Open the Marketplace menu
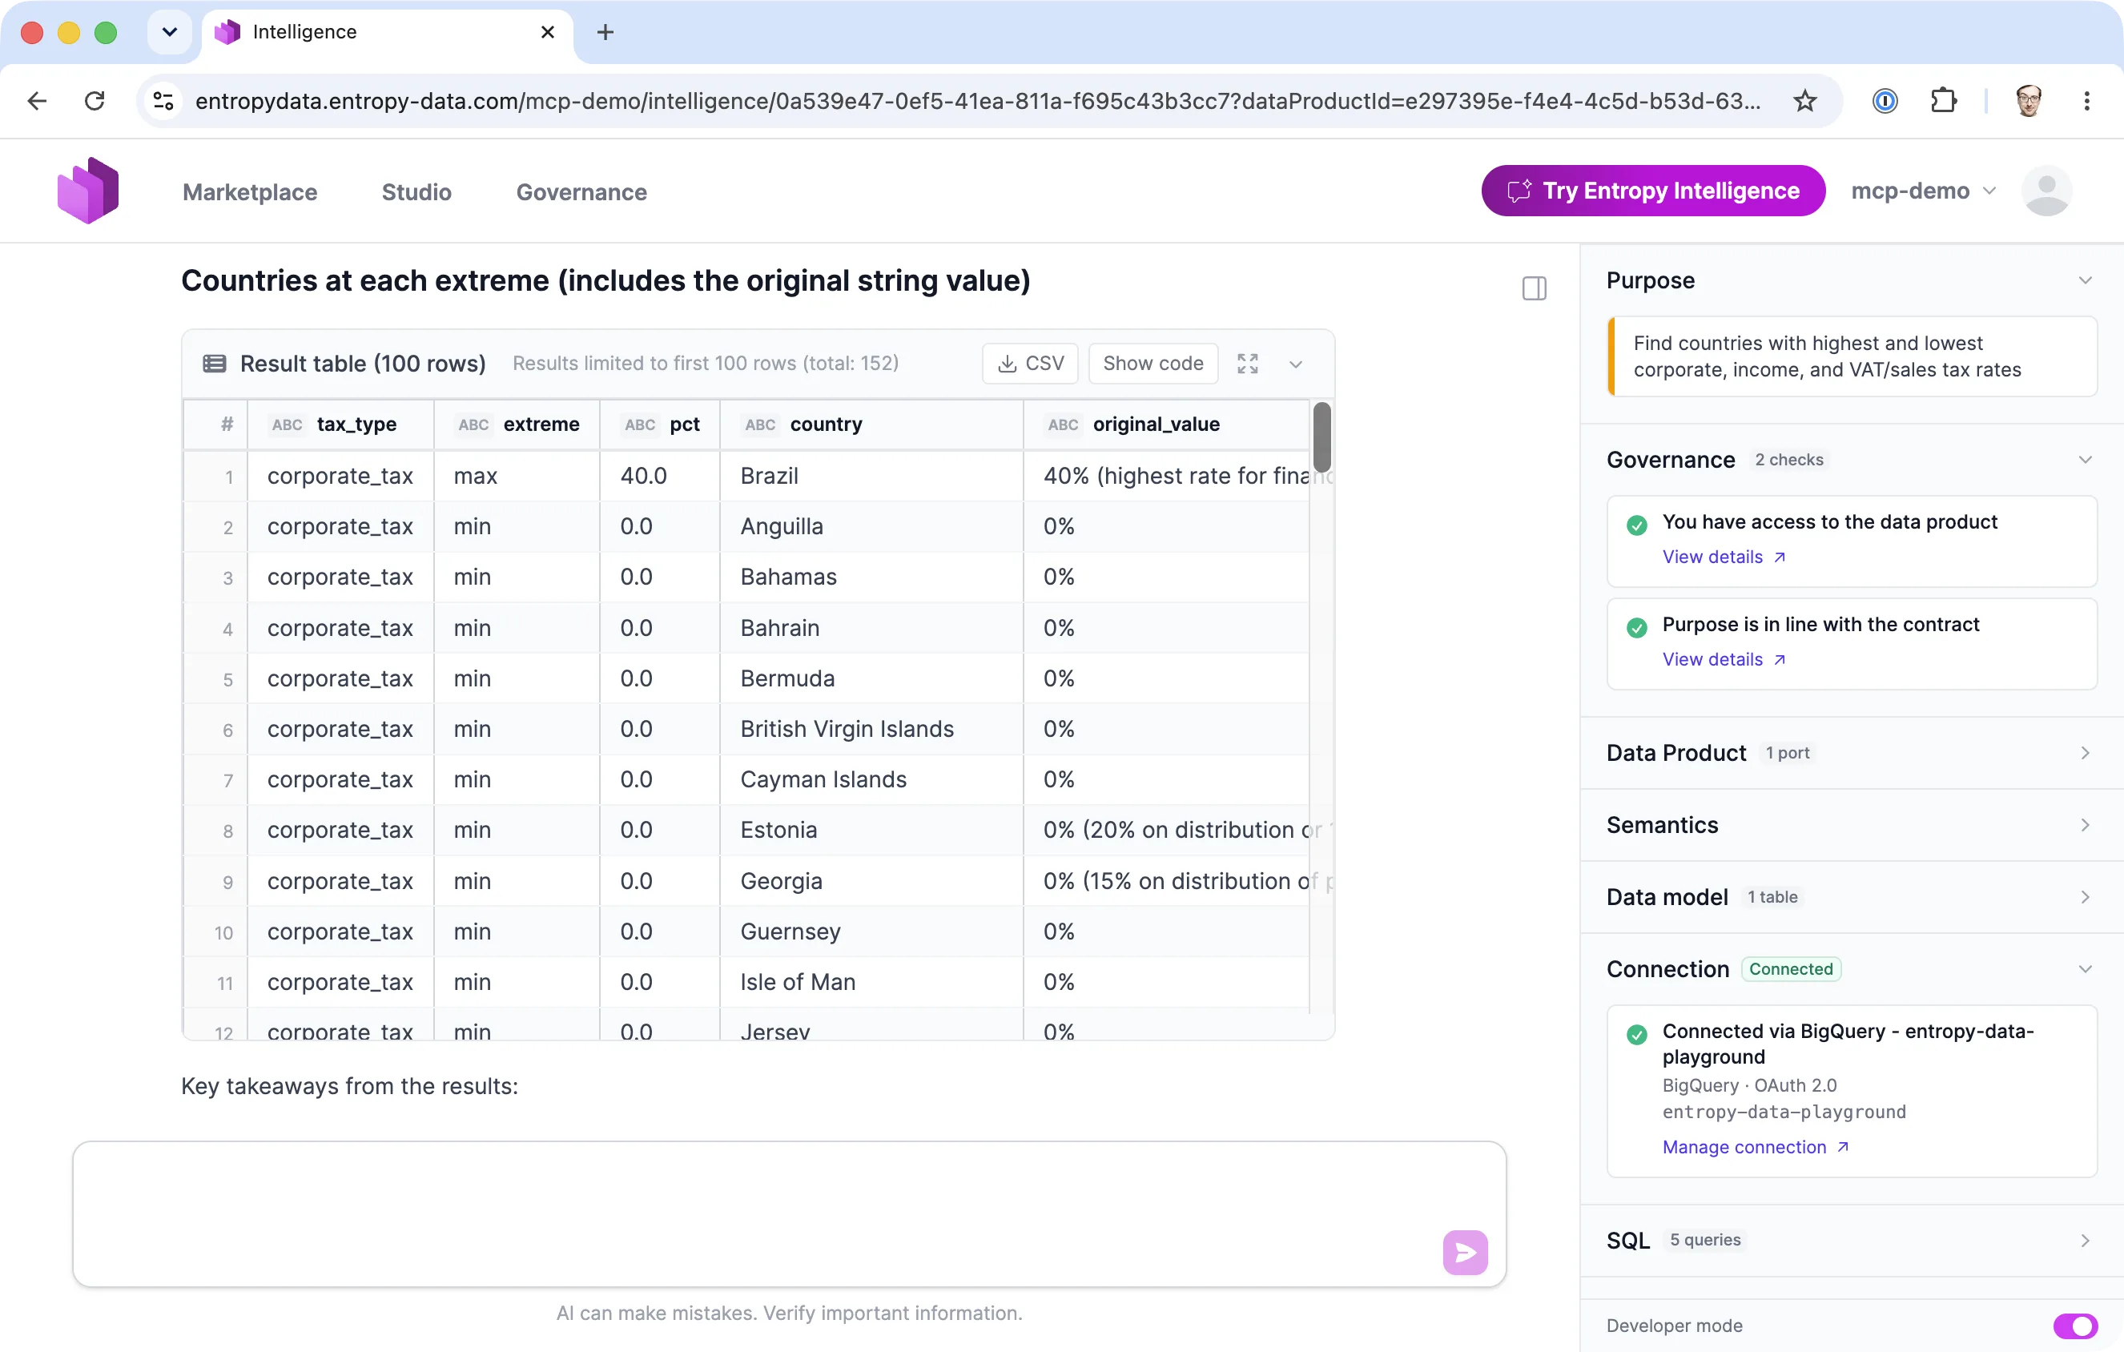Viewport: 2124px width, 1352px height. tap(250, 191)
